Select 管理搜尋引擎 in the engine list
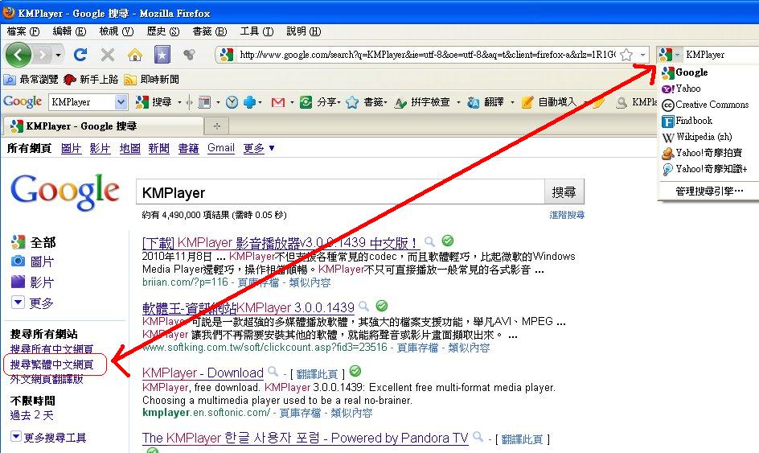 pyautogui.click(x=708, y=191)
